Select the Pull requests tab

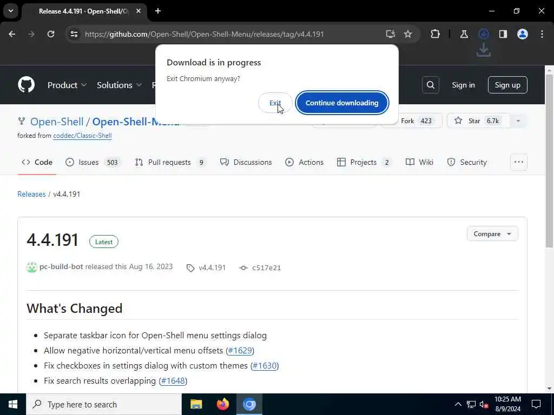(170, 162)
